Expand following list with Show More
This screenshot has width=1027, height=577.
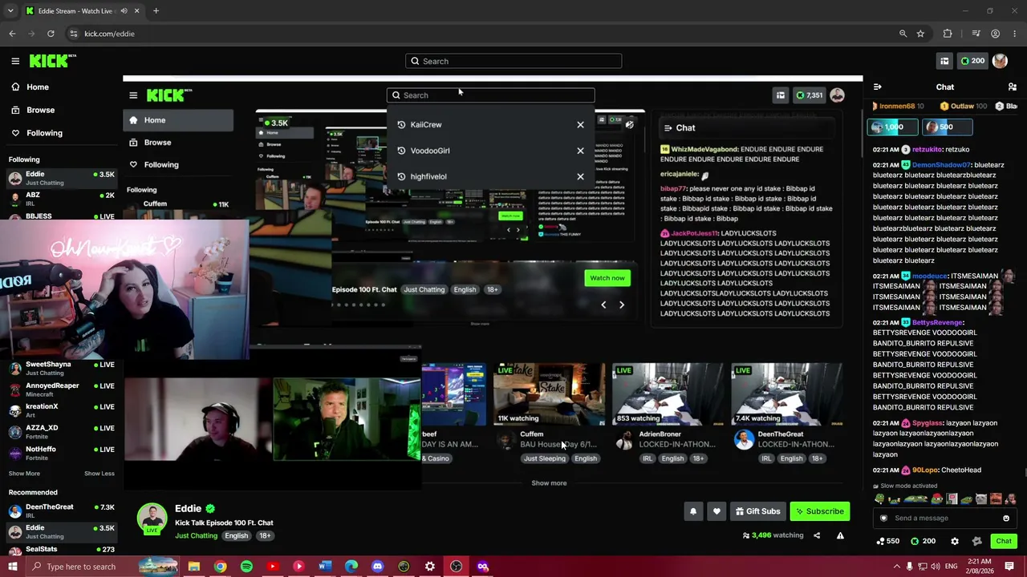[x=24, y=474]
